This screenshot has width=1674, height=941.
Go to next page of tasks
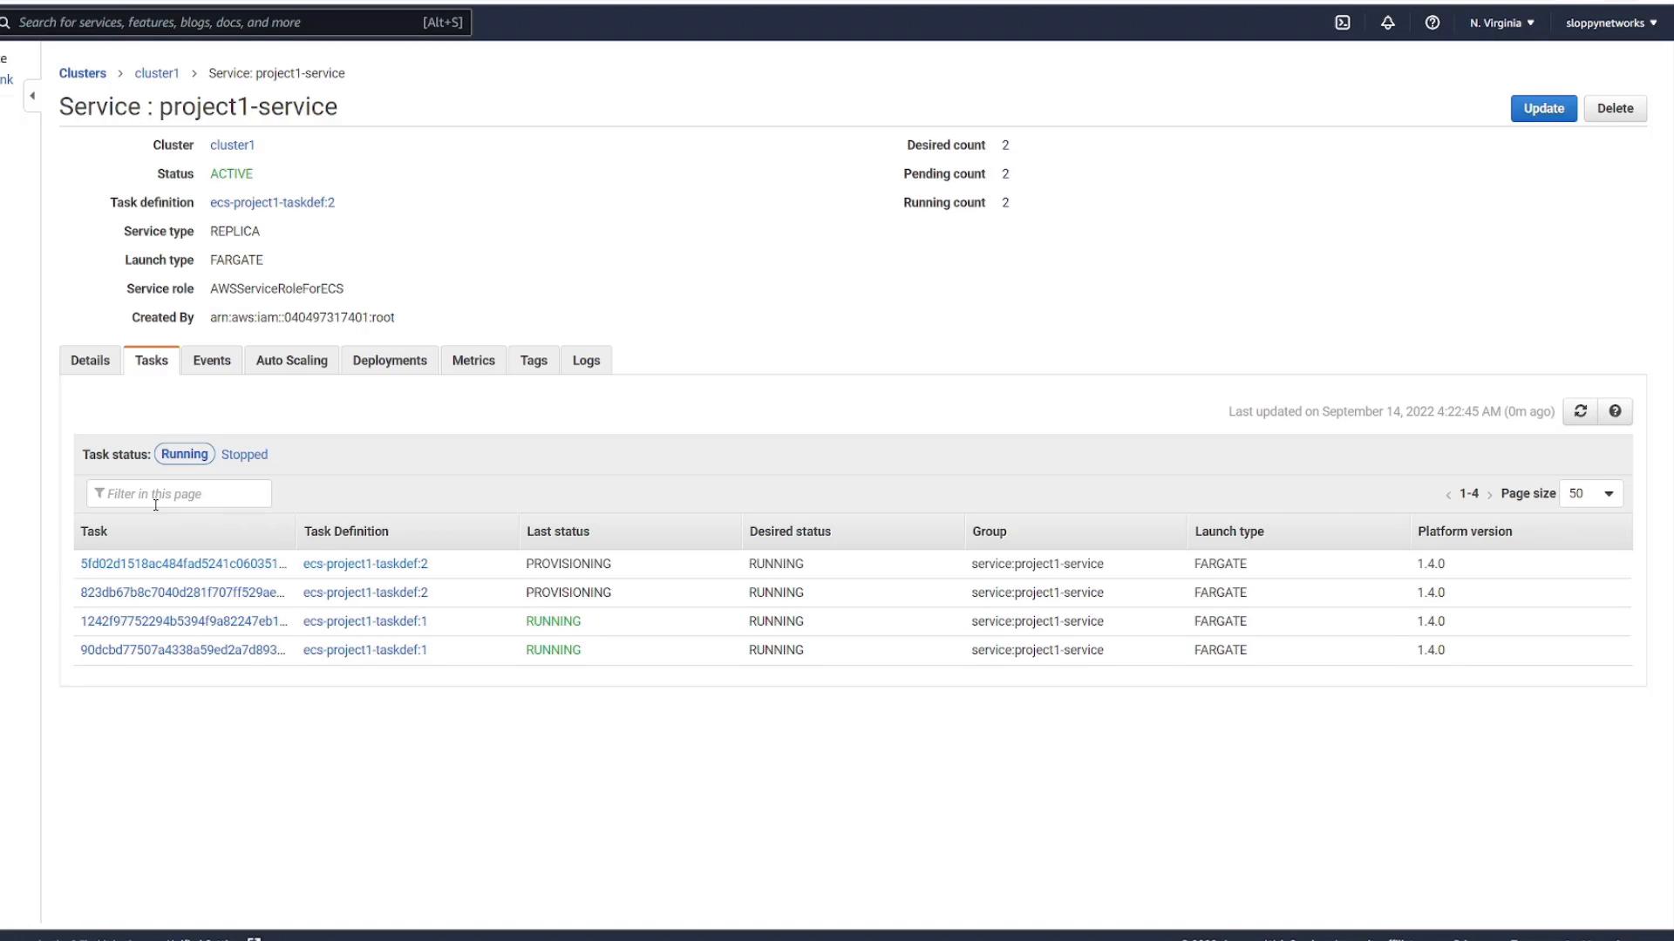[x=1489, y=495]
